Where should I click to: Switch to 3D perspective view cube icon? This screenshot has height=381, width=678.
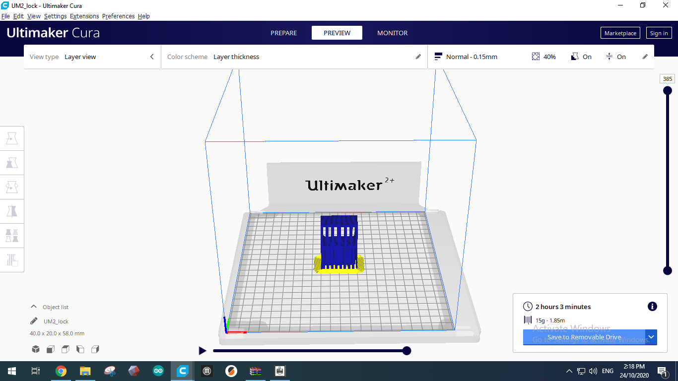pyautogui.click(x=36, y=349)
